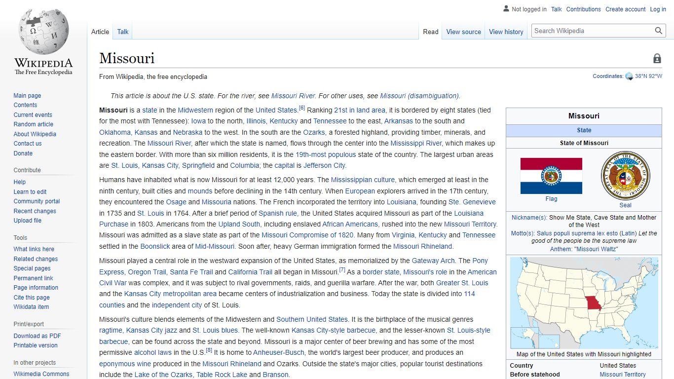Open the 38°N 92°W coordinates link
The width and height of the screenshot is (674, 379).
point(648,76)
